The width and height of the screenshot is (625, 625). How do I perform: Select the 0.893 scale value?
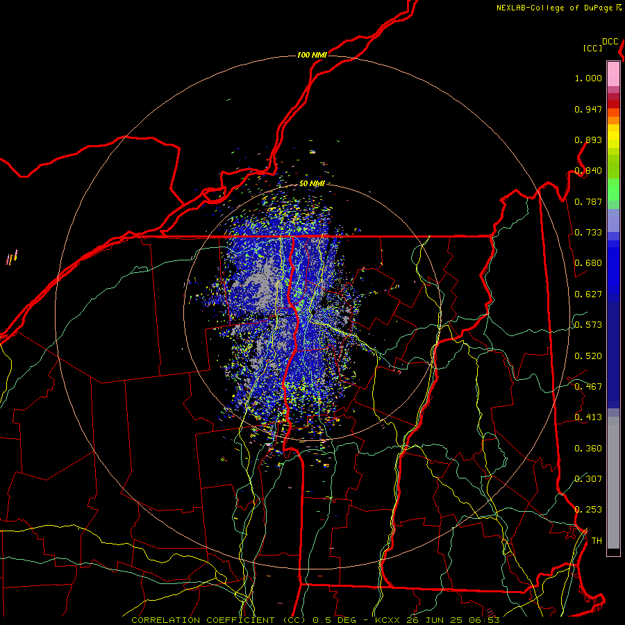coord(588,140)
